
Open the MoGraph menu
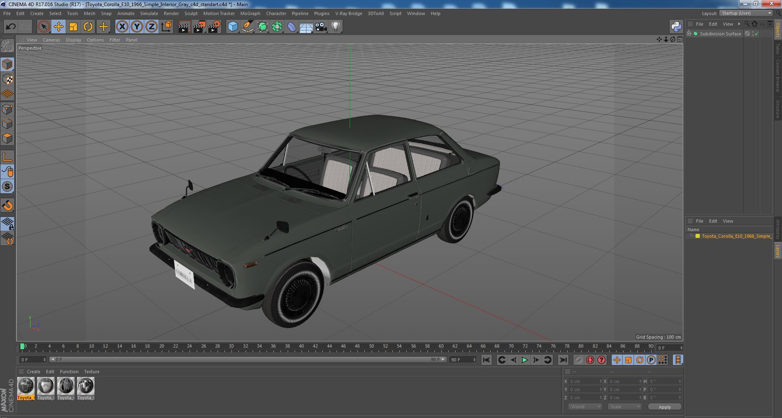click(250, 13)
